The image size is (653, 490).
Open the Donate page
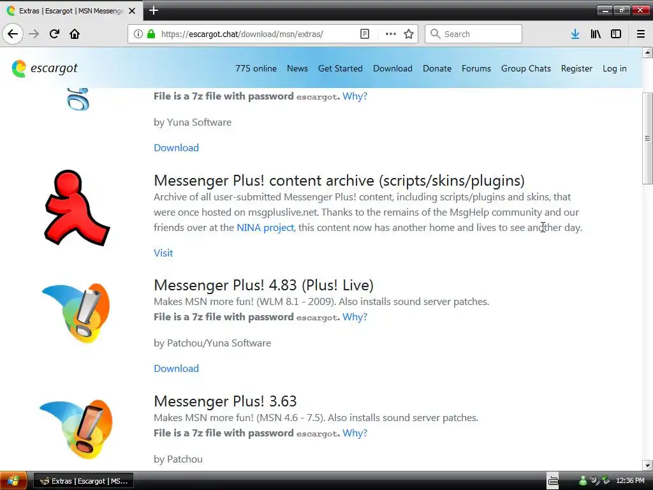437,68
